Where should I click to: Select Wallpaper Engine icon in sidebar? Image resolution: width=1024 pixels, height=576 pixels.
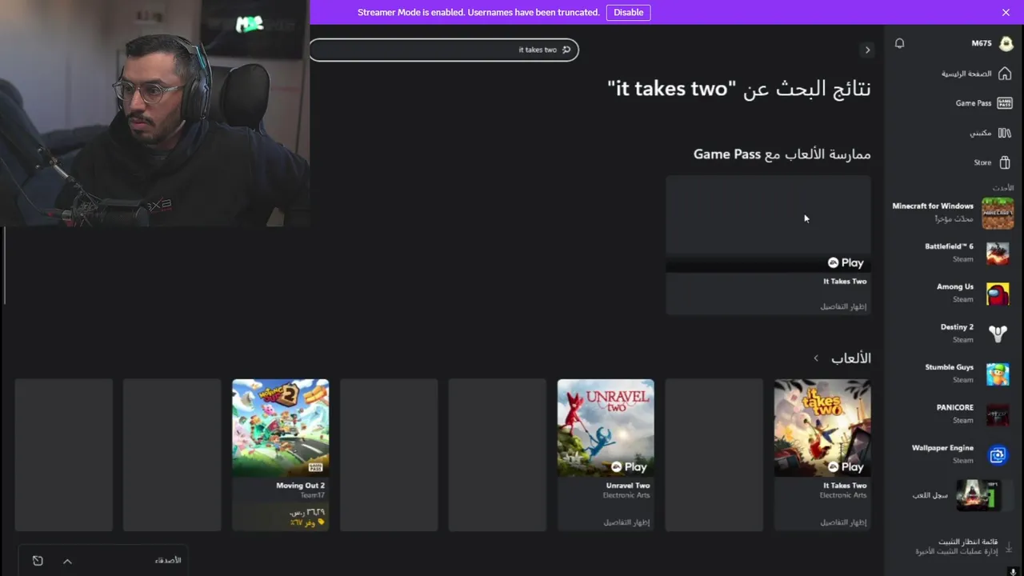tap(998, 454)
